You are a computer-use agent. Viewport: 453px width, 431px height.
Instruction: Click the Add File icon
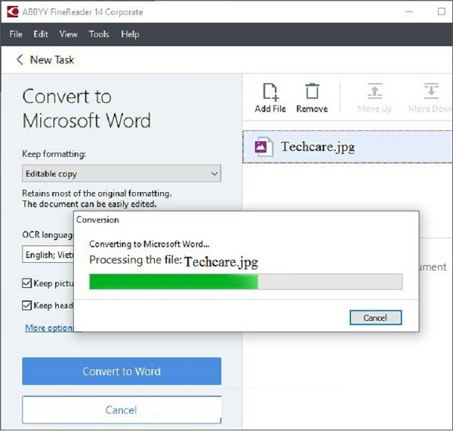(270, 93)
